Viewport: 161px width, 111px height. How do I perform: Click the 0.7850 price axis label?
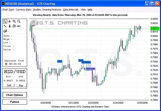point(154,100)
